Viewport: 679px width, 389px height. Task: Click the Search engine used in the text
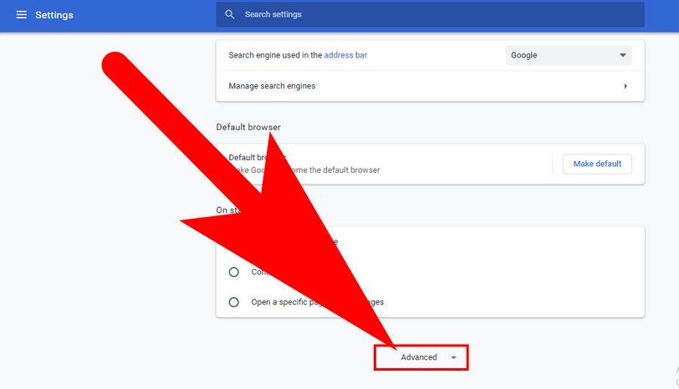[275, 55]
